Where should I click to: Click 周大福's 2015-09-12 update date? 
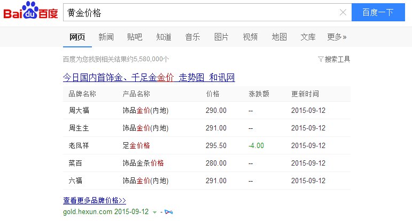pos(308,111)
